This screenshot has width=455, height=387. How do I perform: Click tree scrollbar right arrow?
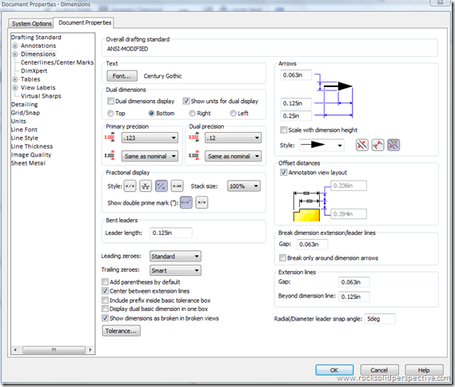click(x=90, y=349)
